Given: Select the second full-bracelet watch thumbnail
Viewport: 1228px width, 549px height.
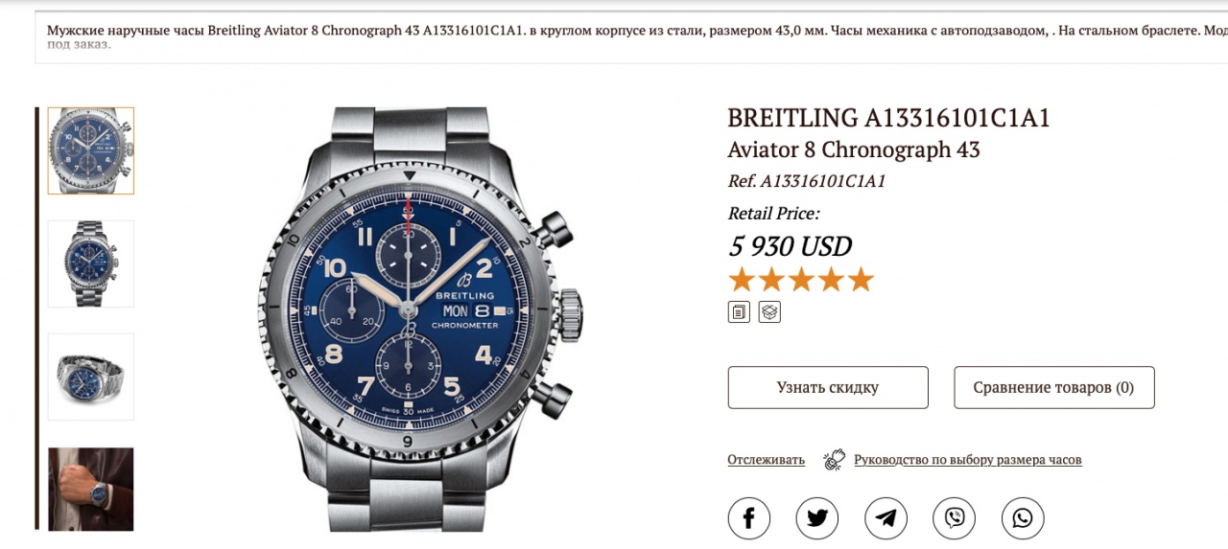Looking at the screenshot, I should click(x=91, y=263).
